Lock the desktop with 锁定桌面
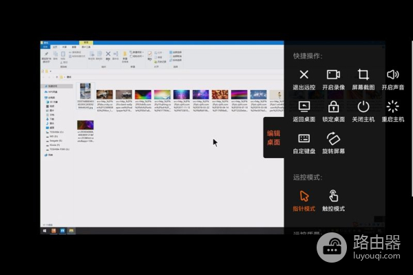Screen dimensions: 413x275 (334, 107)
